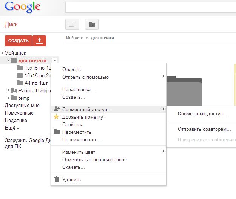
Task: Click the red СОЗДАТЬ button
Action: point(19,41)
